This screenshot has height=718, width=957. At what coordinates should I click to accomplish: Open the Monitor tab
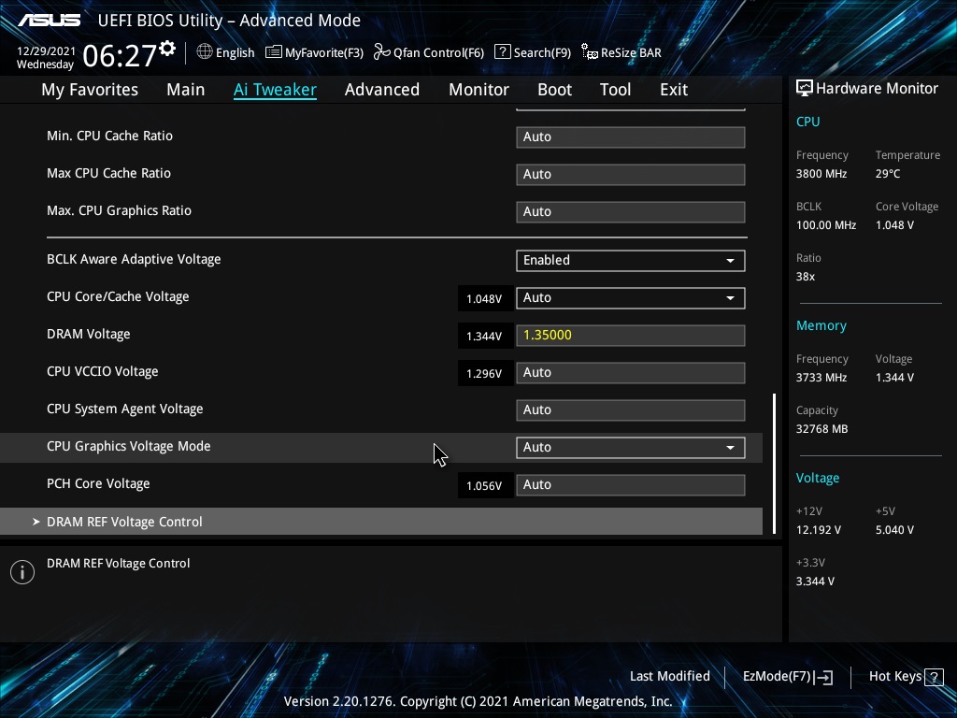point(479,90)
